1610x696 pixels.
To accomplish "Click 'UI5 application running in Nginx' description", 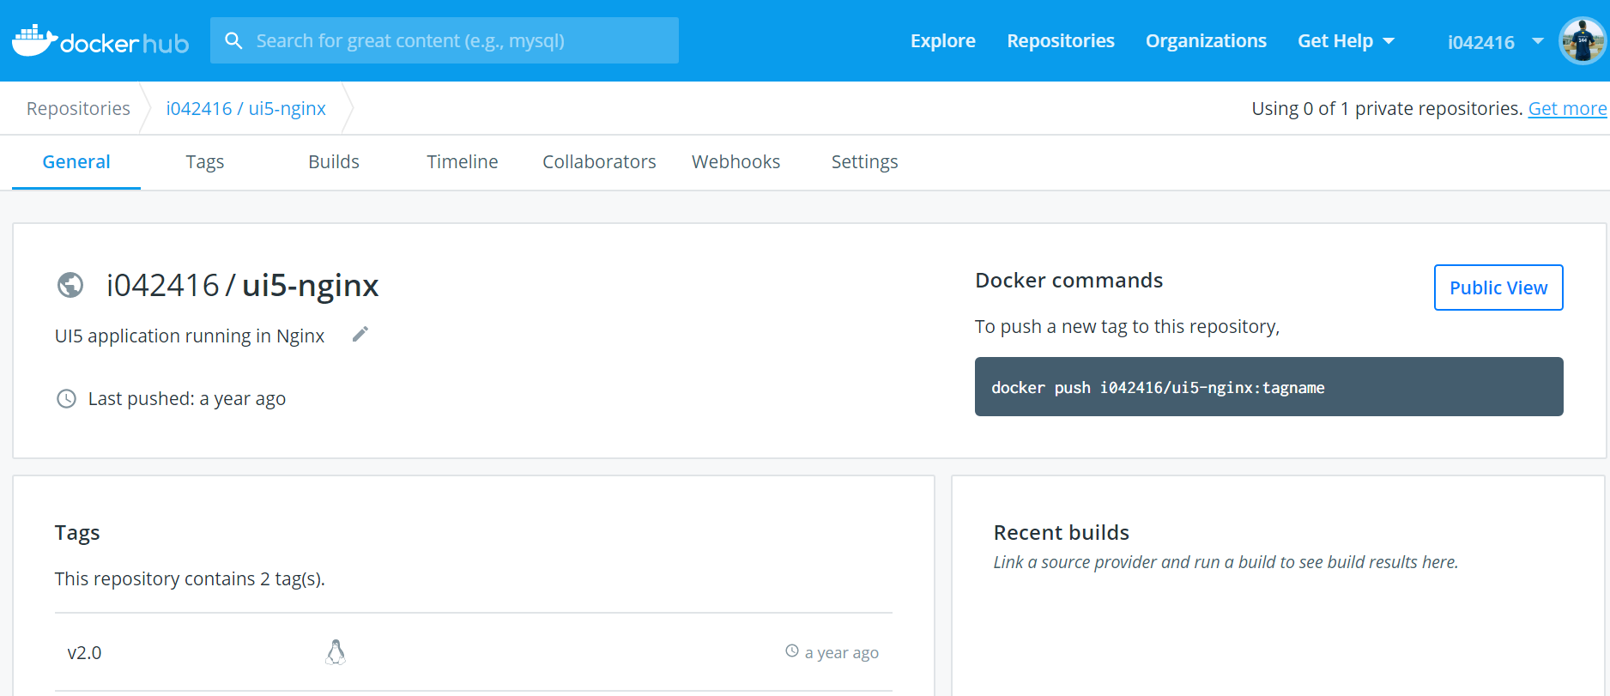I will (x=190, y=336).
